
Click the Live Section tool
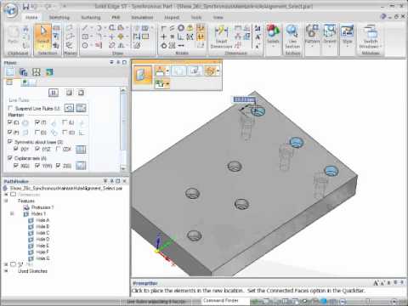(292, 37)
